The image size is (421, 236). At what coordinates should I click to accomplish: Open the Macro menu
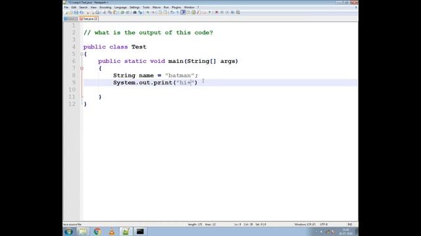tap(157, 7)
